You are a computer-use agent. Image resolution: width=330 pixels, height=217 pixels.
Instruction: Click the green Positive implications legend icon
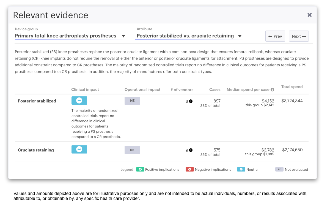[140, 169]
